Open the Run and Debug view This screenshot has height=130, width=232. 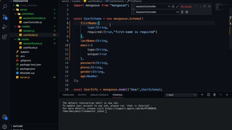pos(5,27)
